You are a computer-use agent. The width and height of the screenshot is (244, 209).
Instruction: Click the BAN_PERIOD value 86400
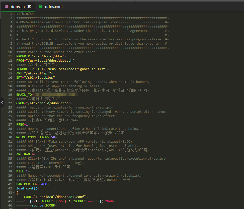tap(42, 184)
